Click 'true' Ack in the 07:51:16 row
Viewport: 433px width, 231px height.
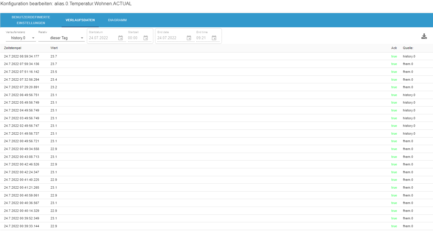(394, 72)
